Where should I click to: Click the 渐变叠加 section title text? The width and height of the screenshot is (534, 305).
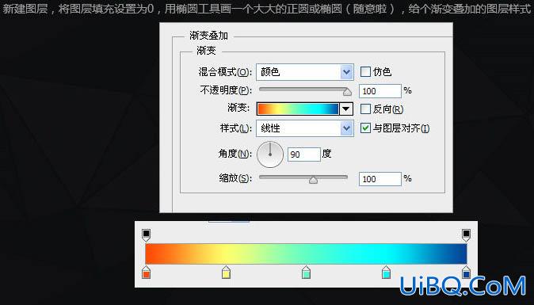pos(208,36)
